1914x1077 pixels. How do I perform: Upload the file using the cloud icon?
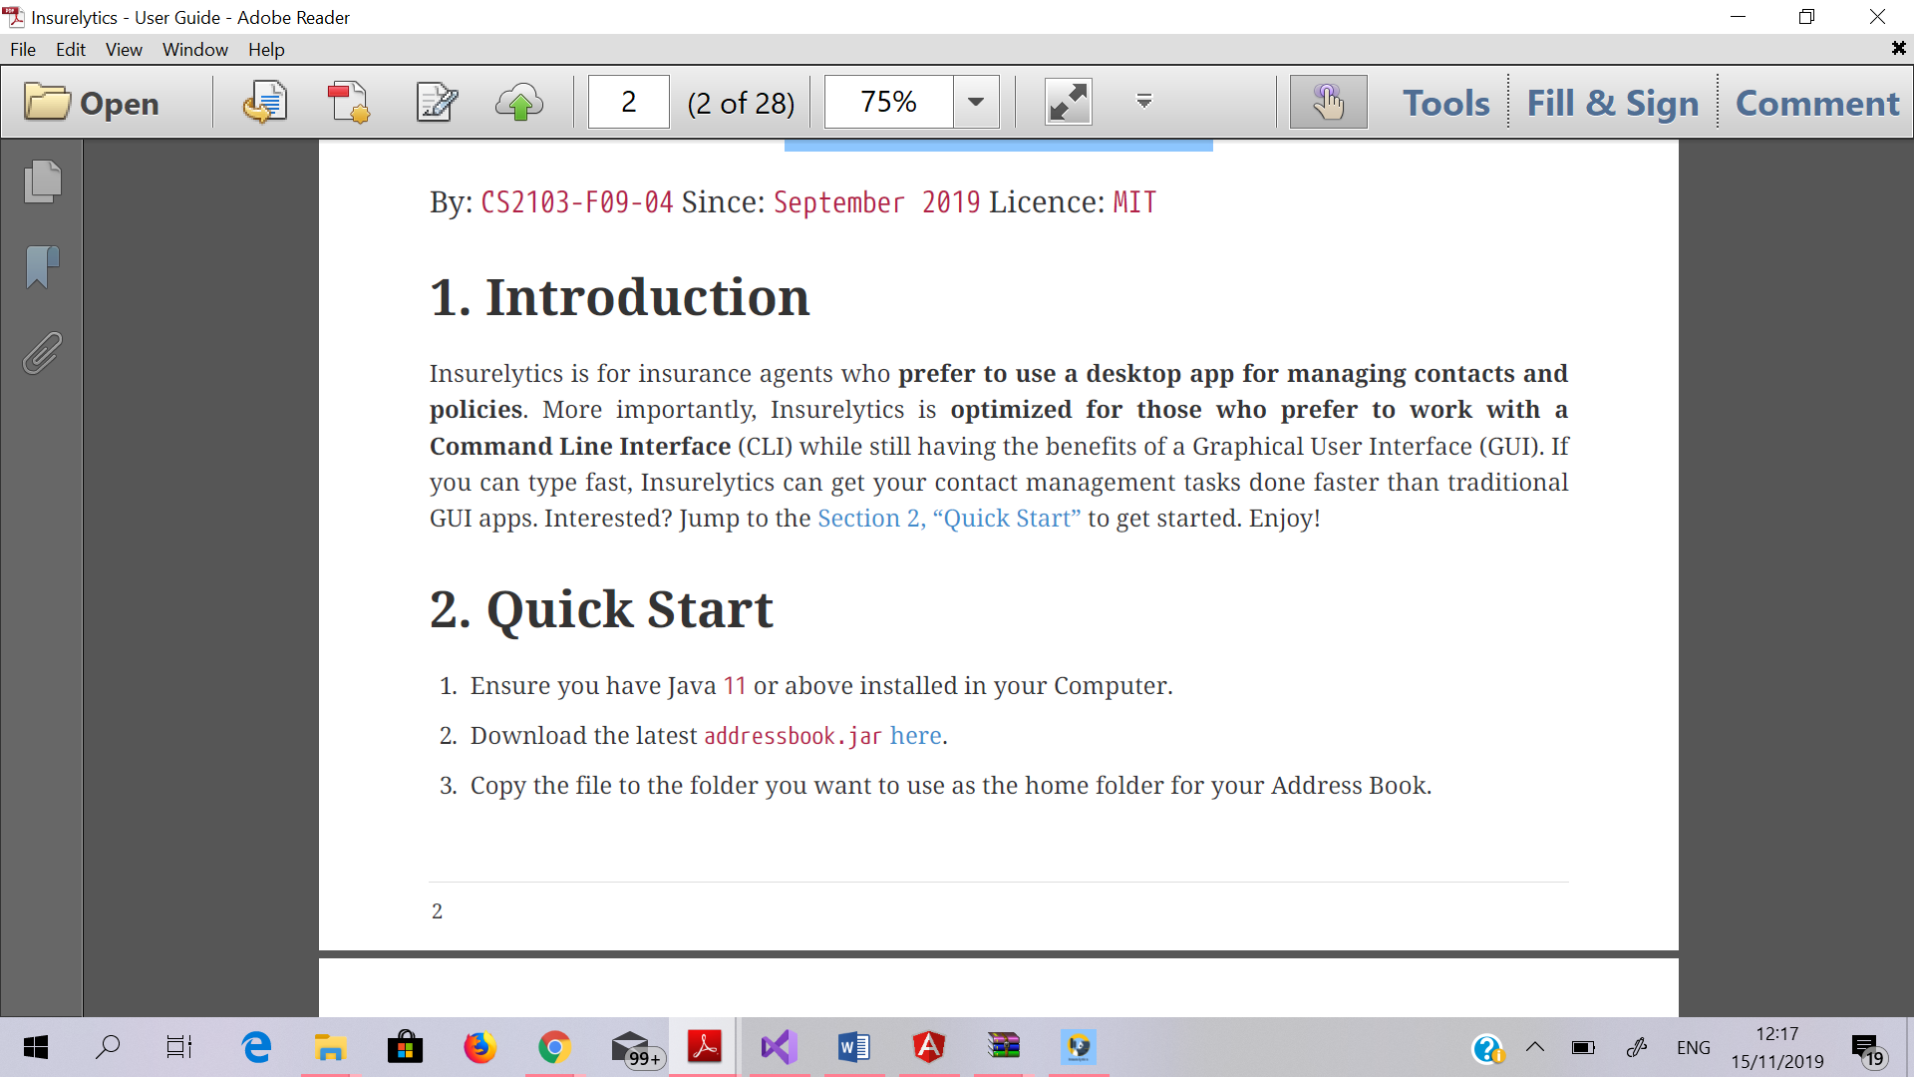[519, 101]
